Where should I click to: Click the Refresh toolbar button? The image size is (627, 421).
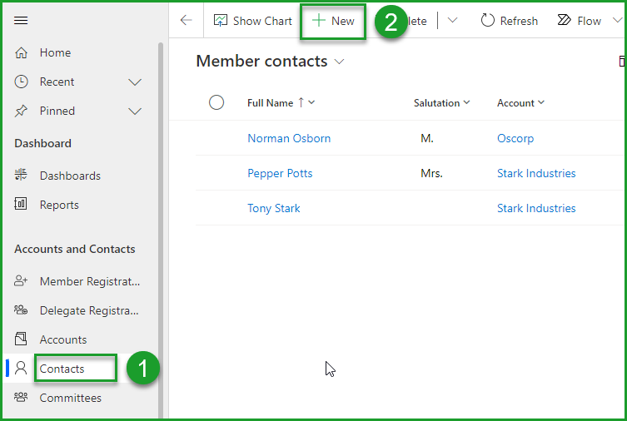pyautogui.click(x=509, y=21)
